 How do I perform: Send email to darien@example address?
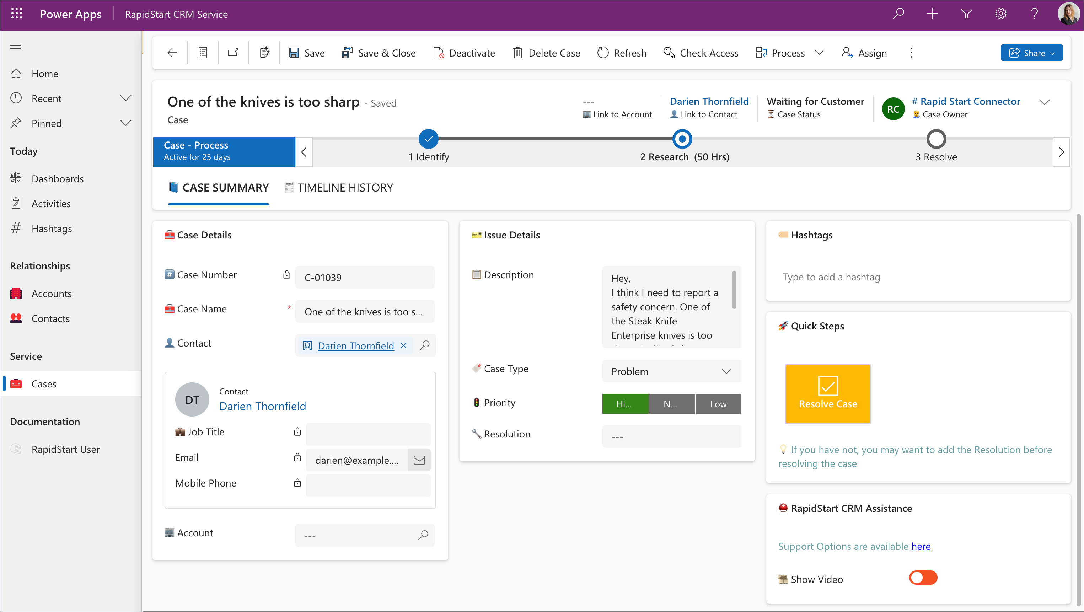pos(419,460)
